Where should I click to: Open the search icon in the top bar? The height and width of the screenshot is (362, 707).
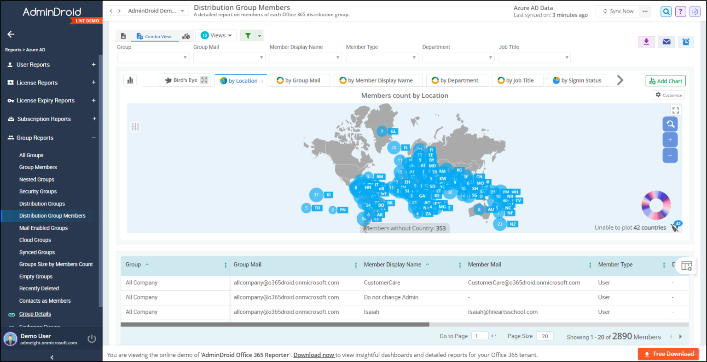pos(666,11)
